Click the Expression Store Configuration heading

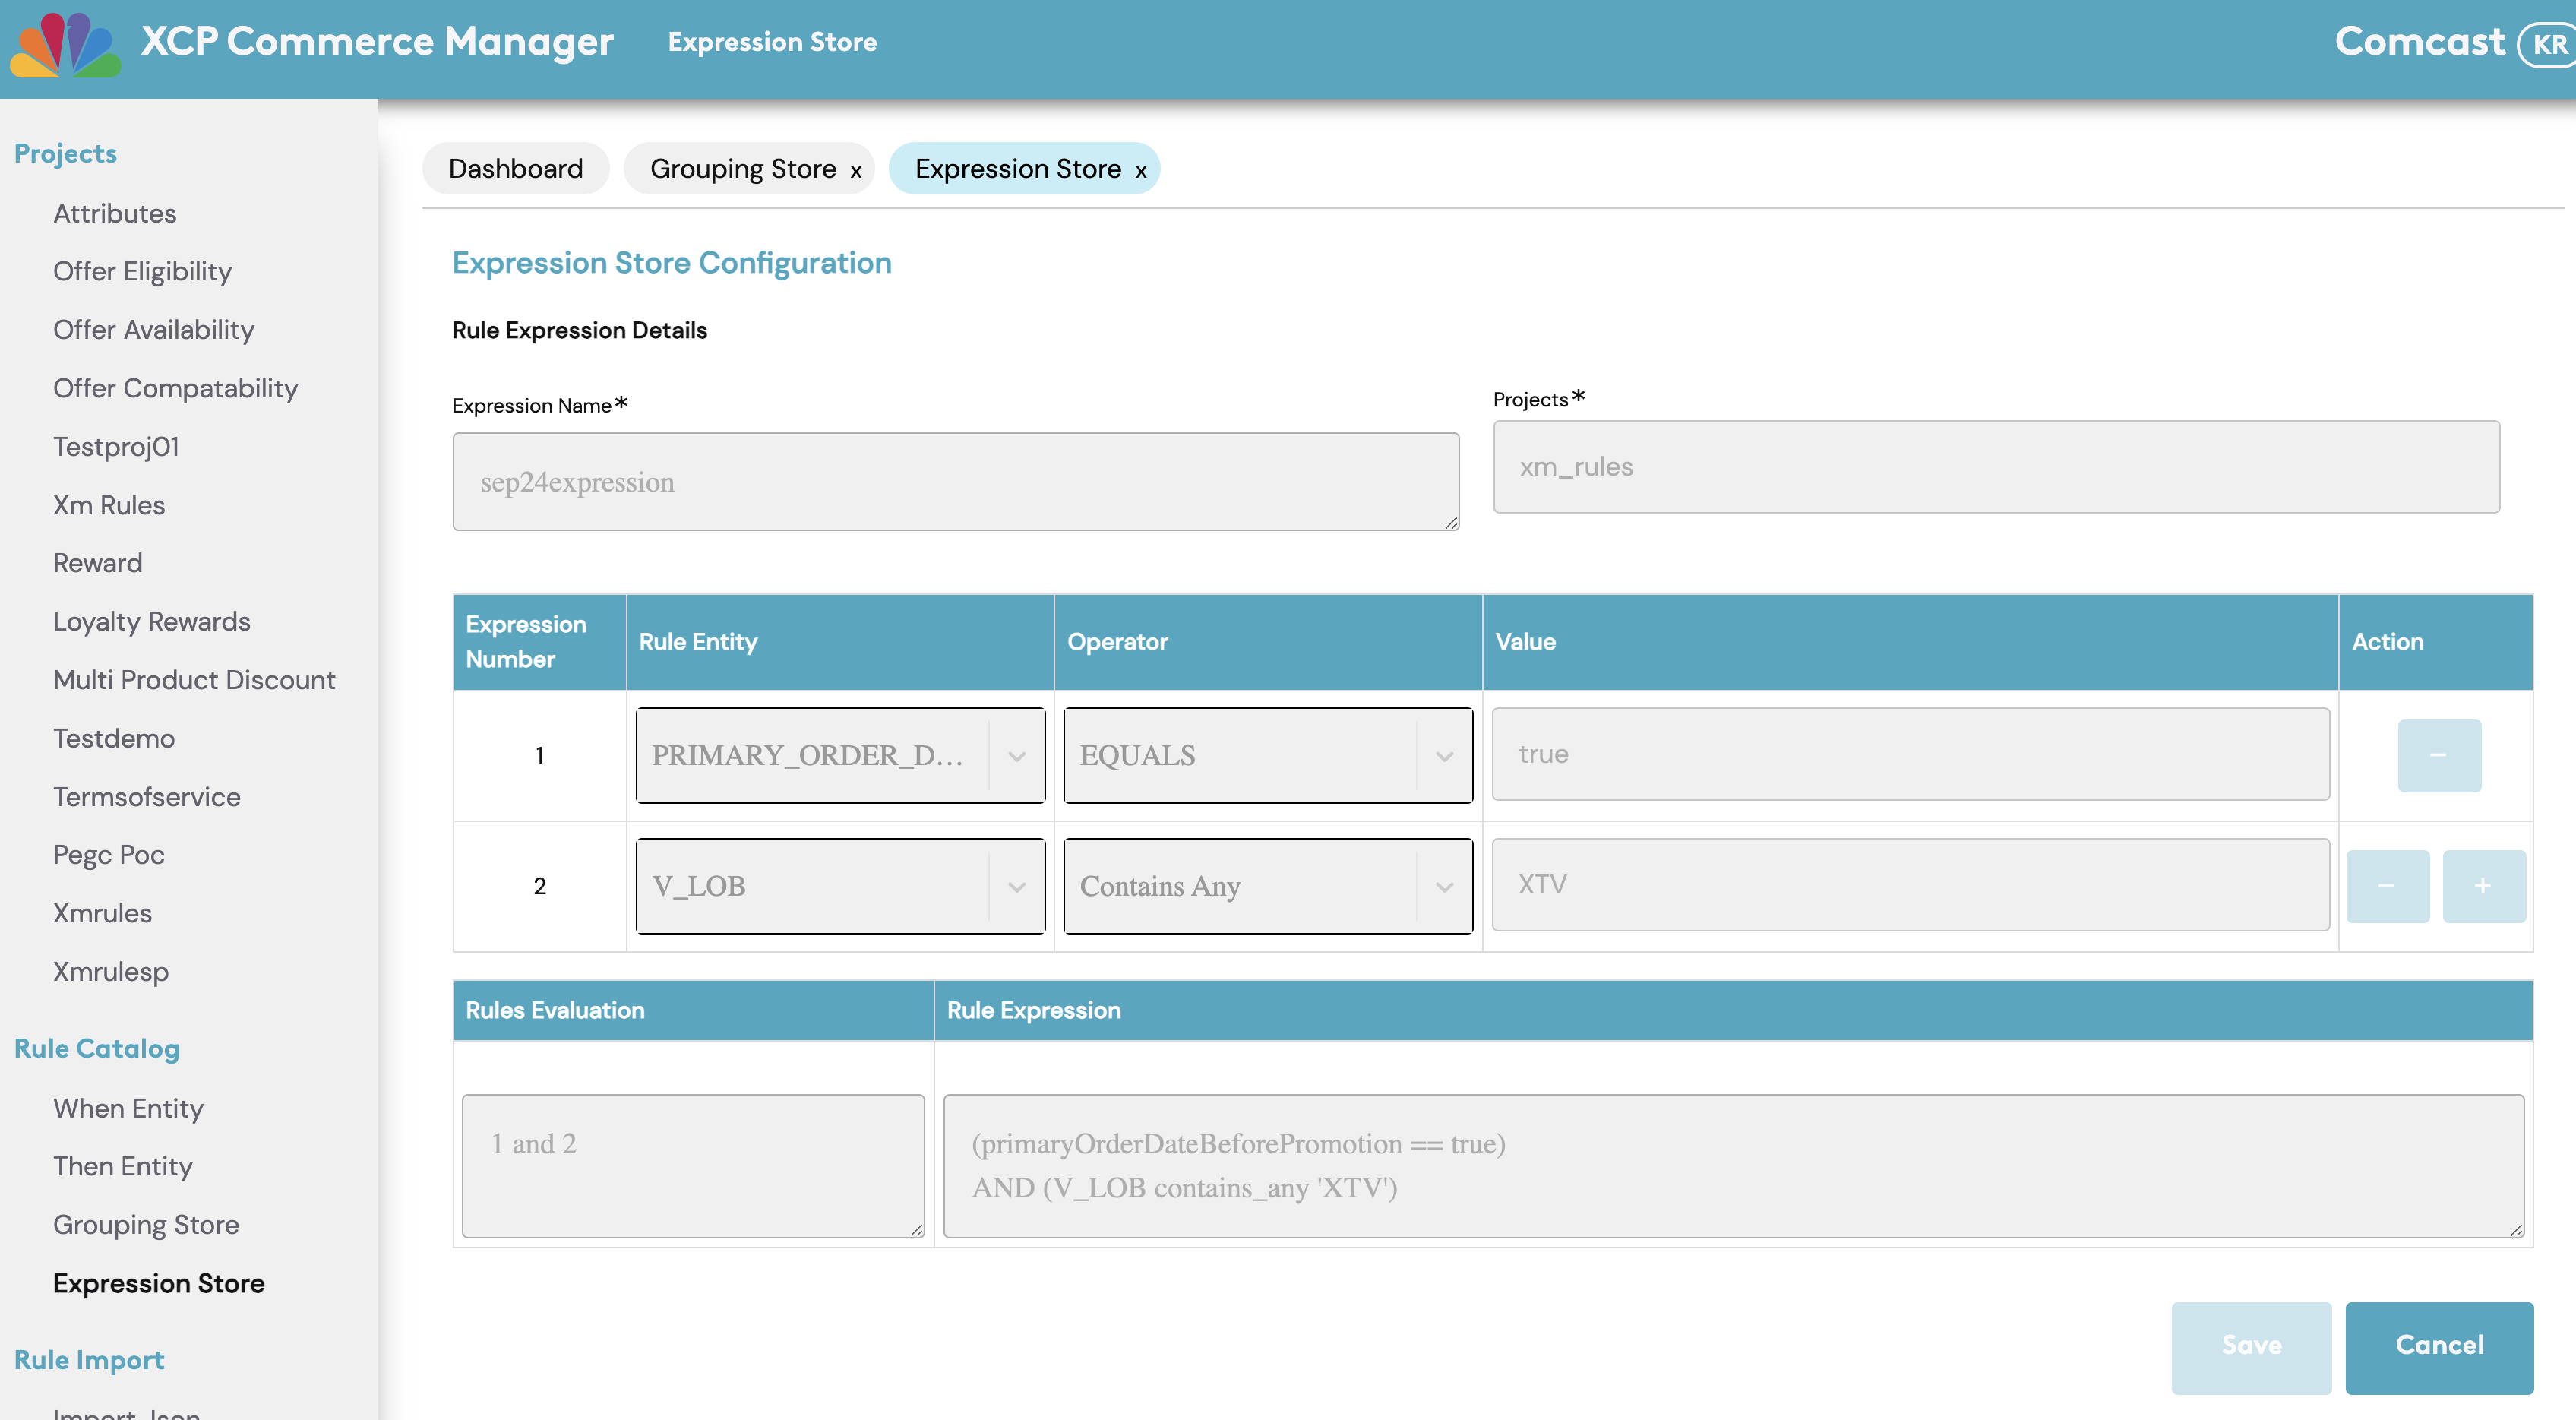(672, 263)
